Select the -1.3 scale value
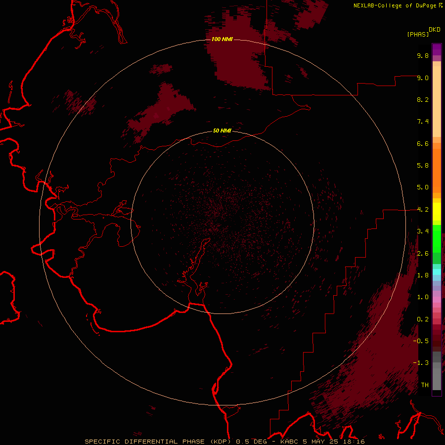This screenshot has height=445, width=445. [421, 363]
